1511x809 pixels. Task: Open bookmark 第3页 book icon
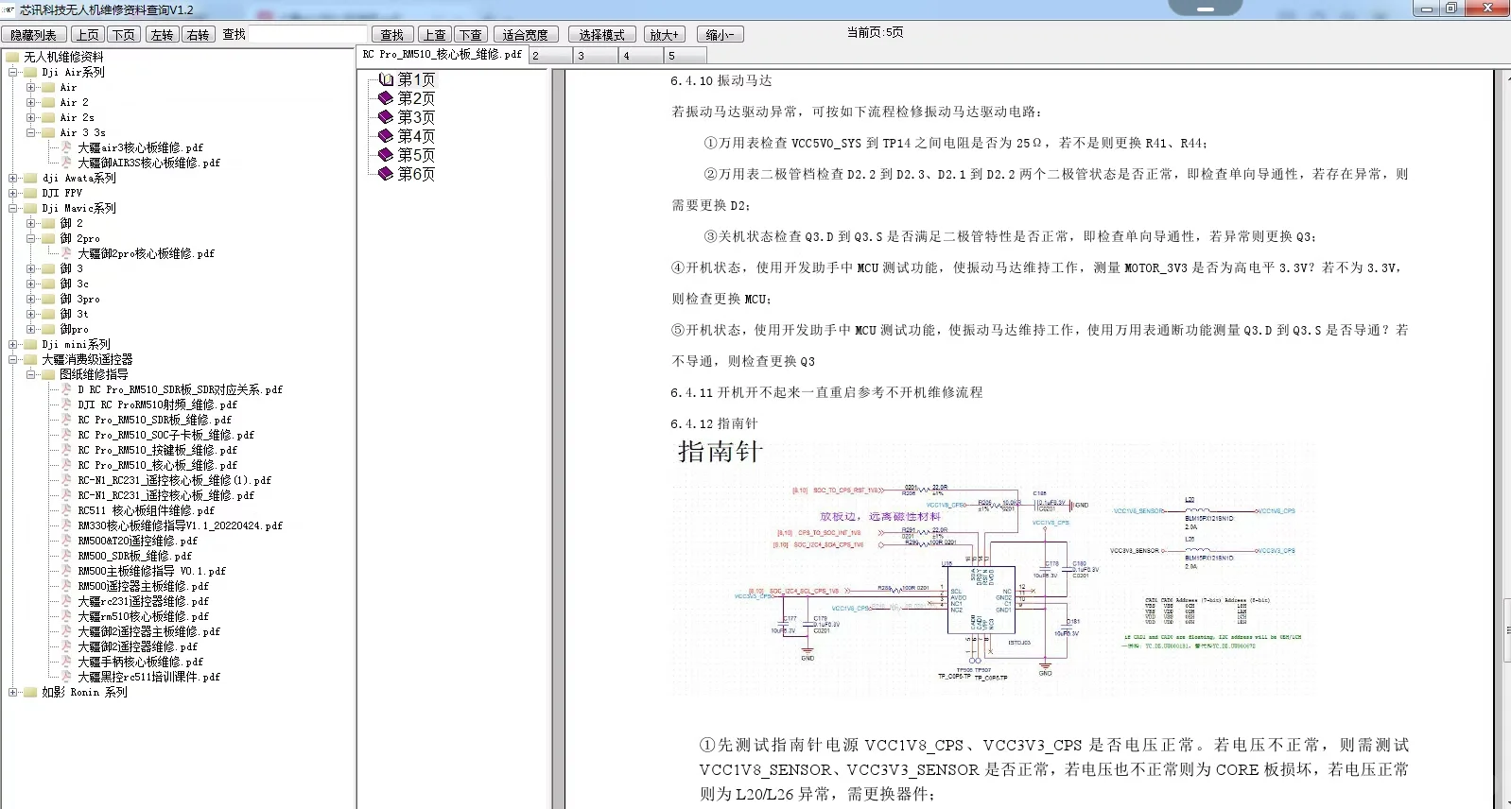pos(386,117)
